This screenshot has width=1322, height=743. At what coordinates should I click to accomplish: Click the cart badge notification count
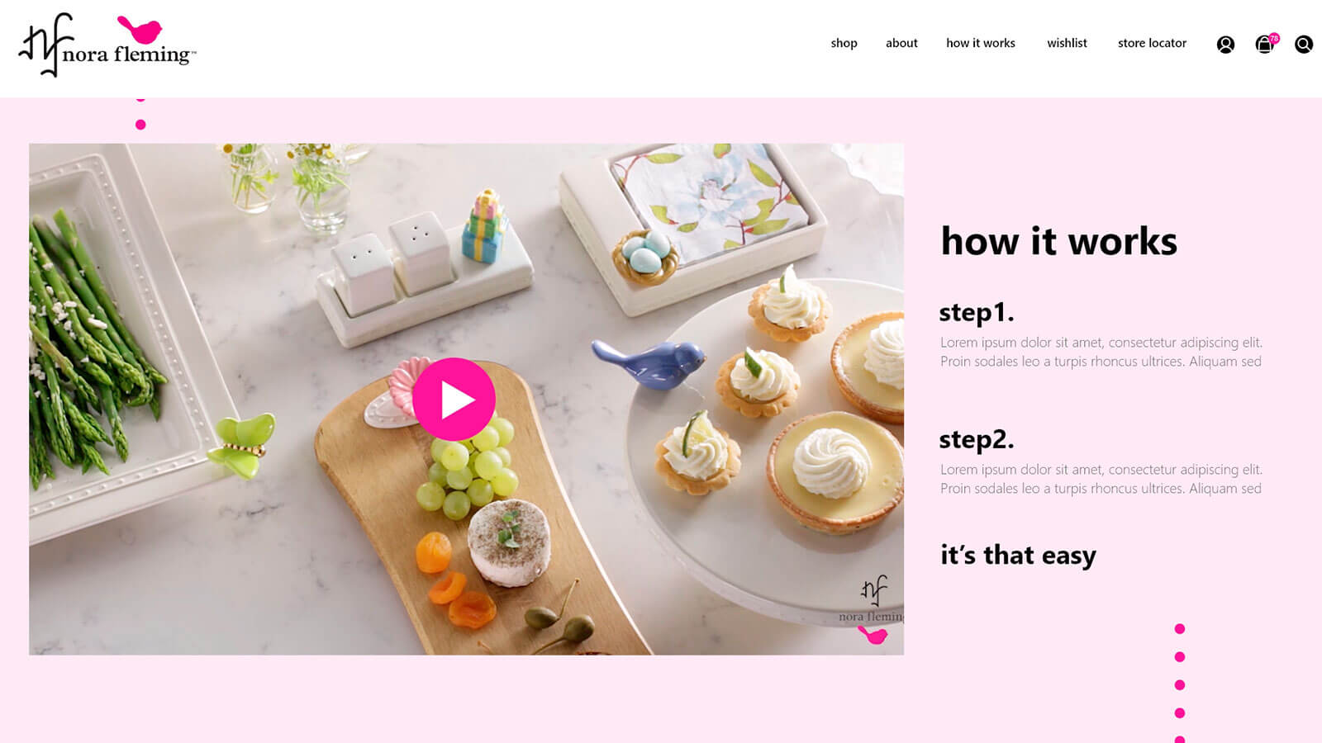[1274, 38]
